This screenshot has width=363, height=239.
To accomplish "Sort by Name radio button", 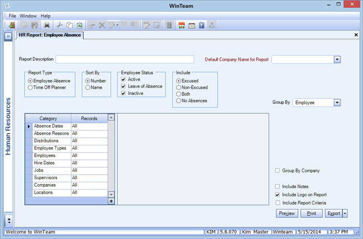I will point(94,87).
